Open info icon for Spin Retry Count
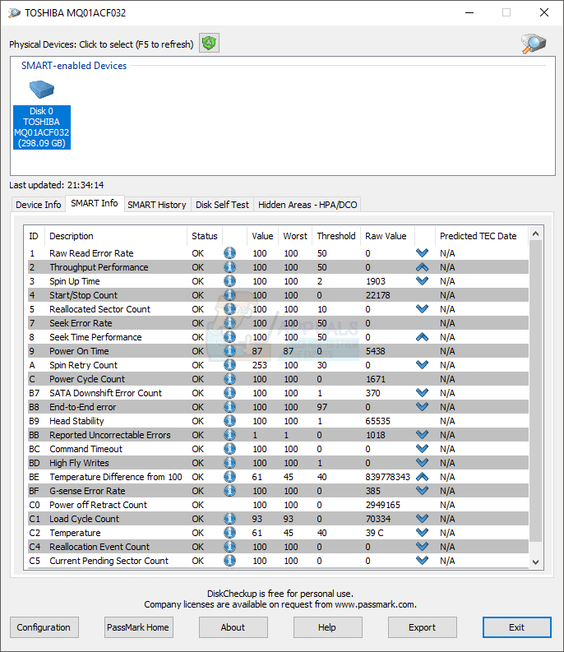Viewport: 564px width, 652px height. point(229,365)
